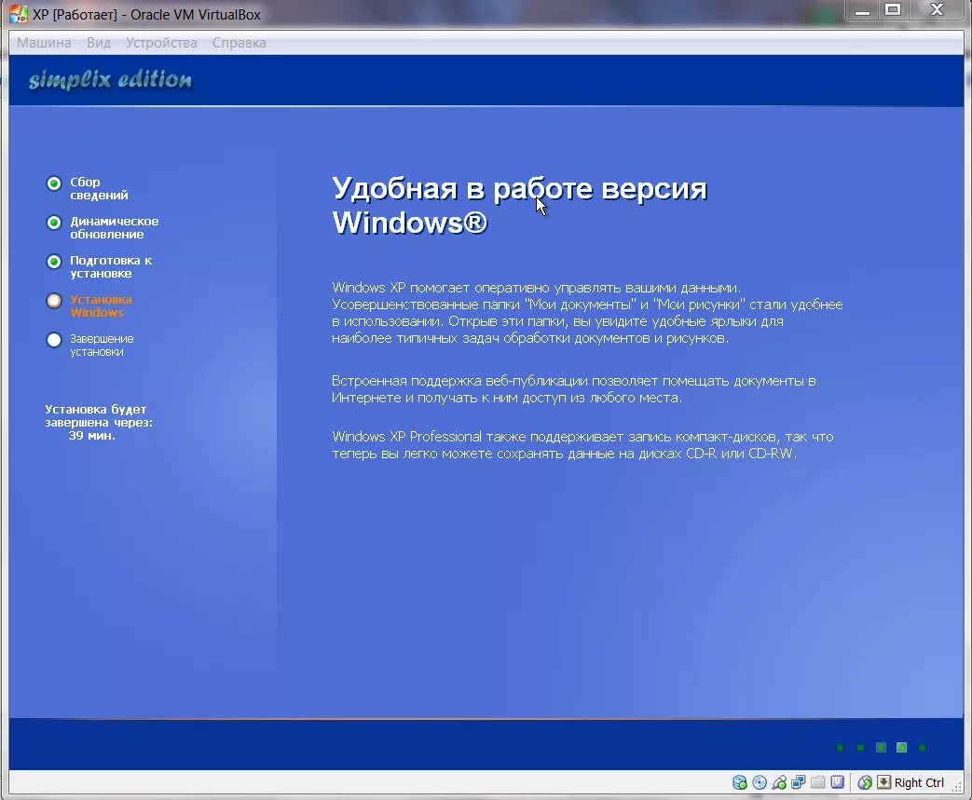Click the Динамическое обновление step indicator

coord(54,223)
